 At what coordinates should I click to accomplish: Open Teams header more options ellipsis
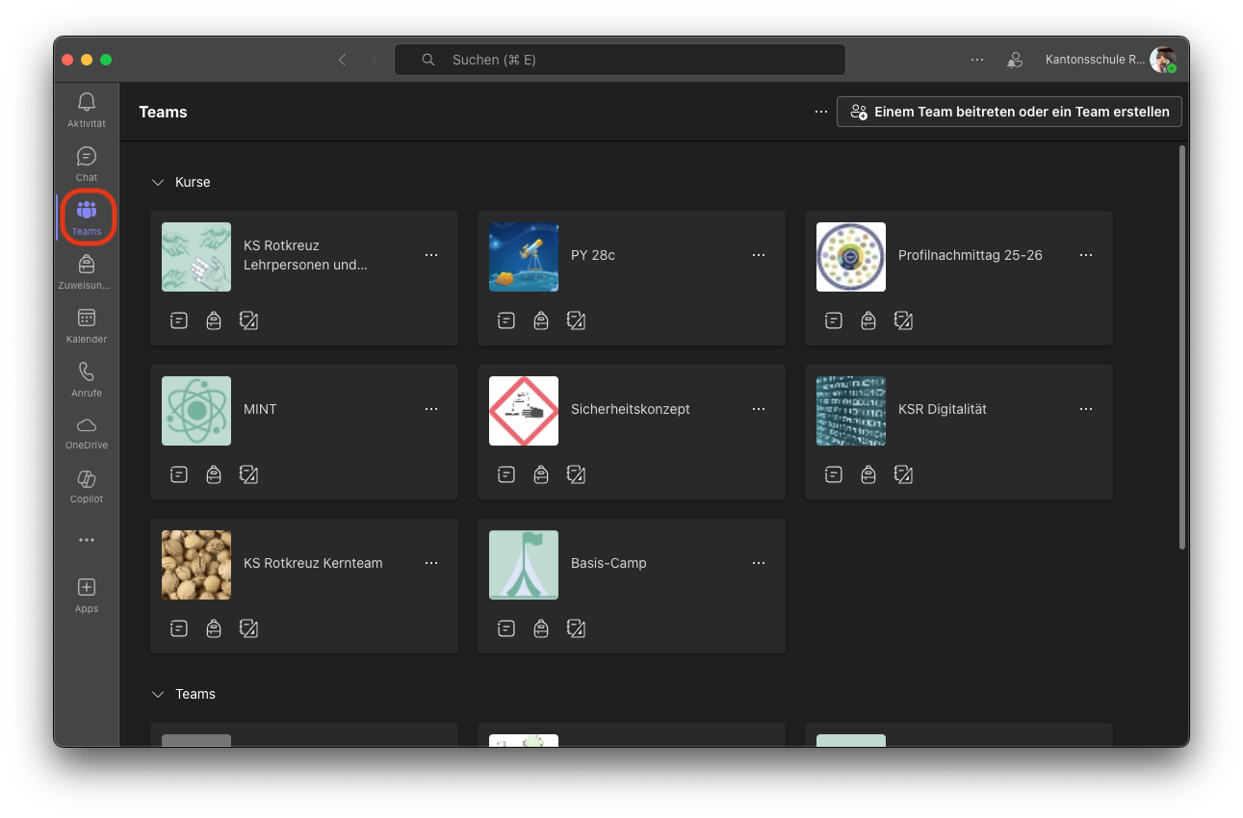(x=820, y=112)
